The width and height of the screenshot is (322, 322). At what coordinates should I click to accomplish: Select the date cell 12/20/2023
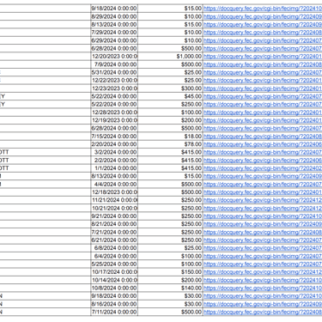tap(114, 57)
